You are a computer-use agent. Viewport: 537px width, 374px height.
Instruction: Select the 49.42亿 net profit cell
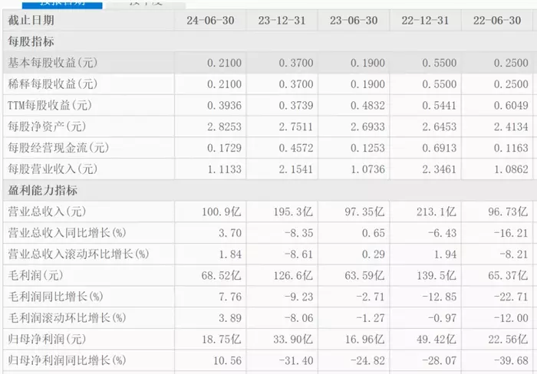click(437, 339)
